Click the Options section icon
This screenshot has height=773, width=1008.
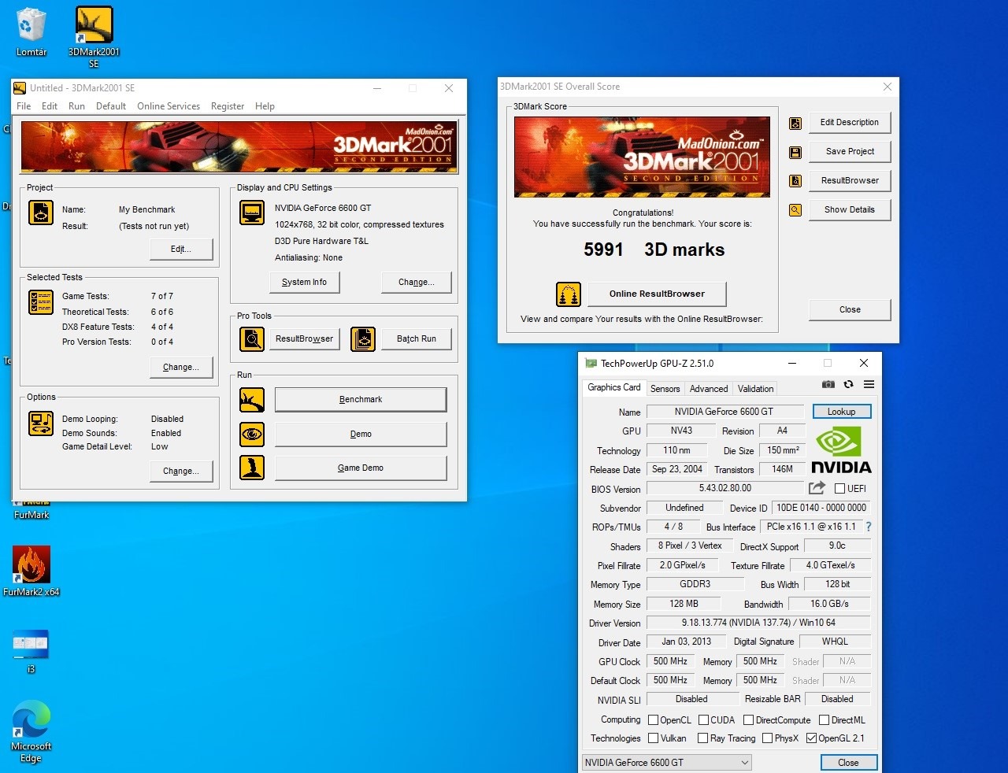pyautogui.click(x=41, y=423)
